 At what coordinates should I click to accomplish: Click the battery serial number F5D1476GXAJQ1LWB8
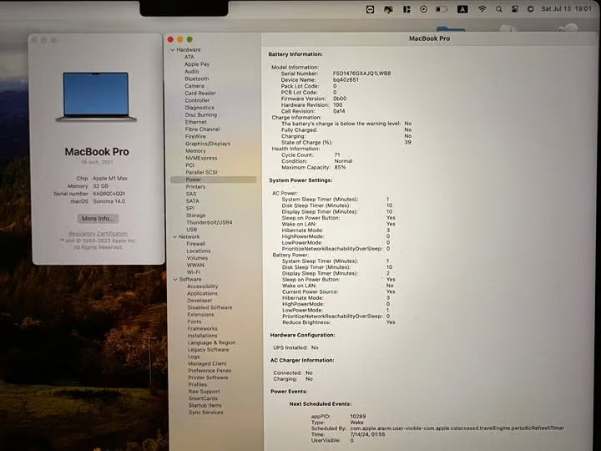[361, 73]
